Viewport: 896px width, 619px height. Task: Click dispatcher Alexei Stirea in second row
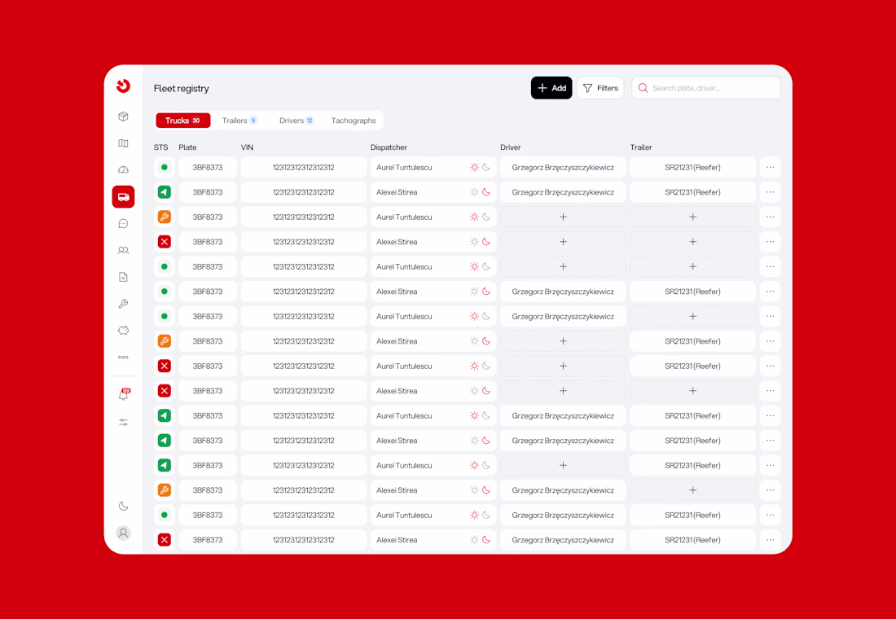point(397,192)
